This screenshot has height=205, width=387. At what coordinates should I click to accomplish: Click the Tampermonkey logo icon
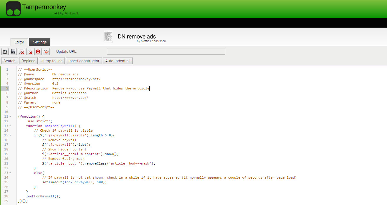[x=14, y=9]
